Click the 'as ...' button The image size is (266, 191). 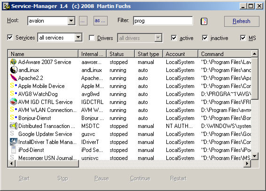click(100, 21)
